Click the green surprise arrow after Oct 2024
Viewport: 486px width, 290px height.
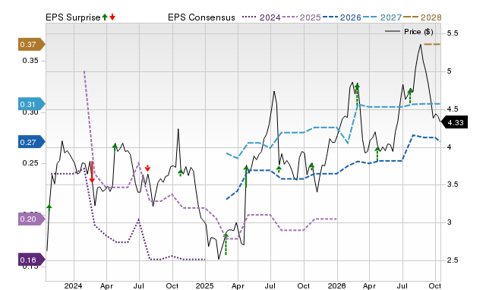click(181, 173)
